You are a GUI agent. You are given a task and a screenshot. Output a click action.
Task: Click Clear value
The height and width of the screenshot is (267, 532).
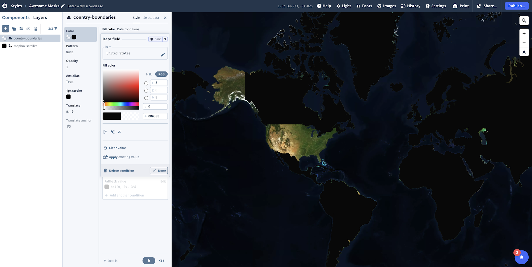115,148
